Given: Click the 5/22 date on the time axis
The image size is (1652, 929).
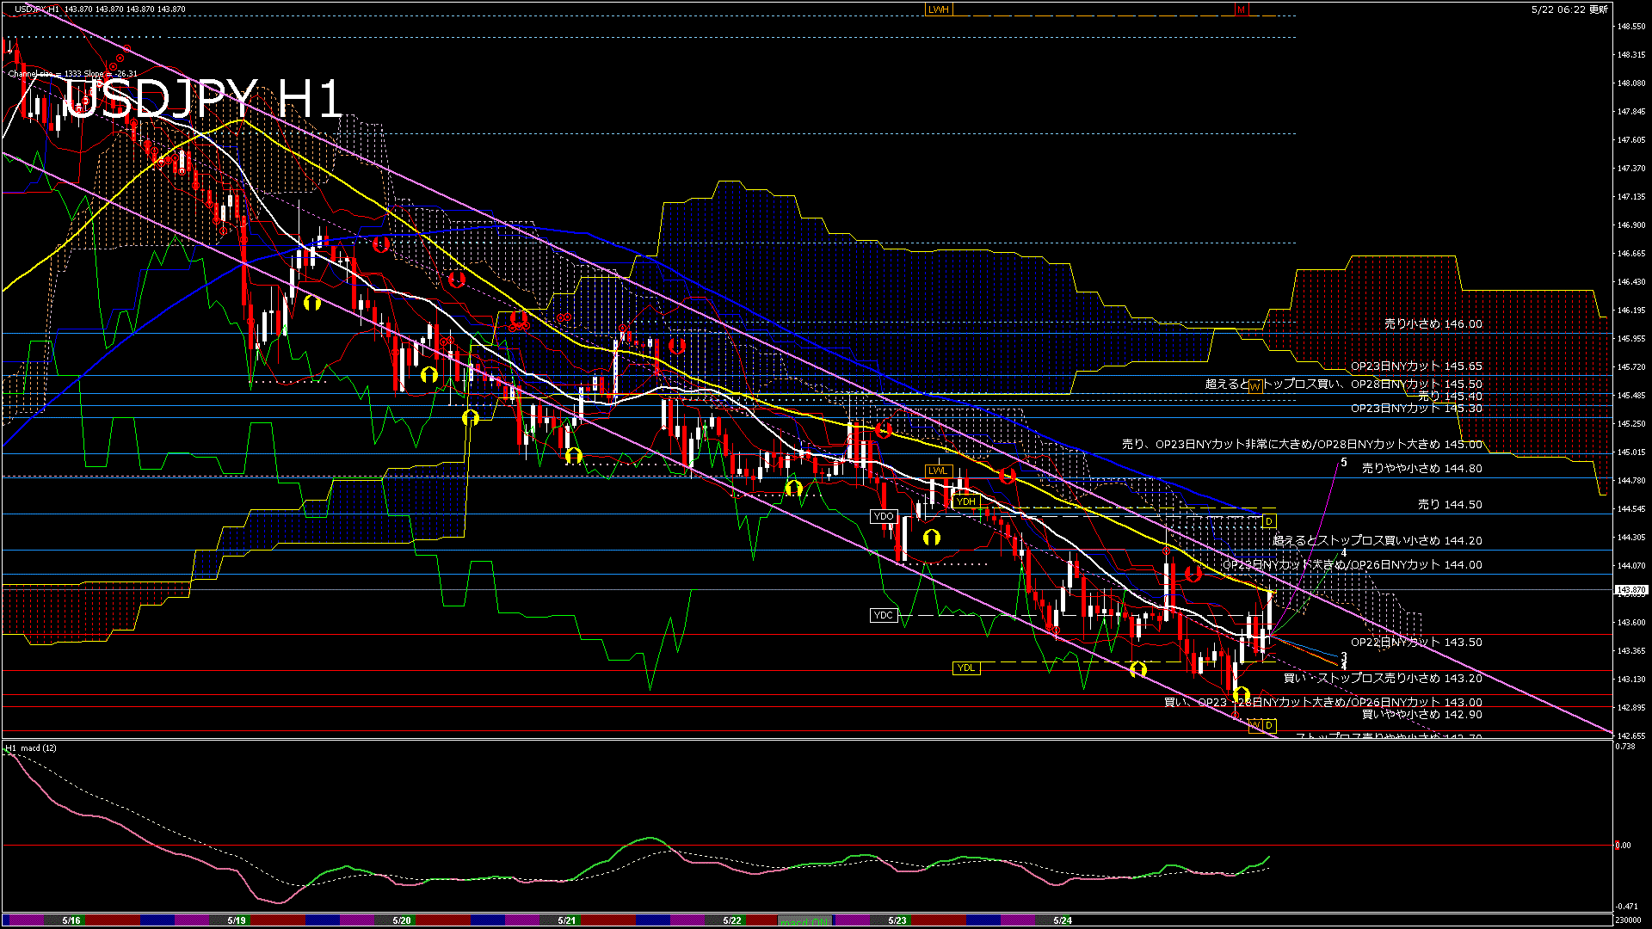Looking at the screenshot, I should point(731,920).
